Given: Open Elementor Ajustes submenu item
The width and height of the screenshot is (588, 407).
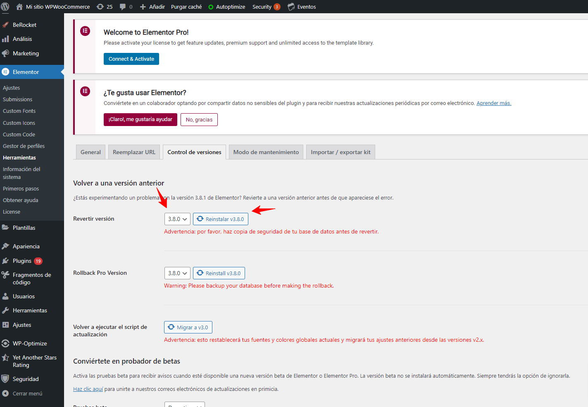Looking at the screenshot, I should 11,88.
